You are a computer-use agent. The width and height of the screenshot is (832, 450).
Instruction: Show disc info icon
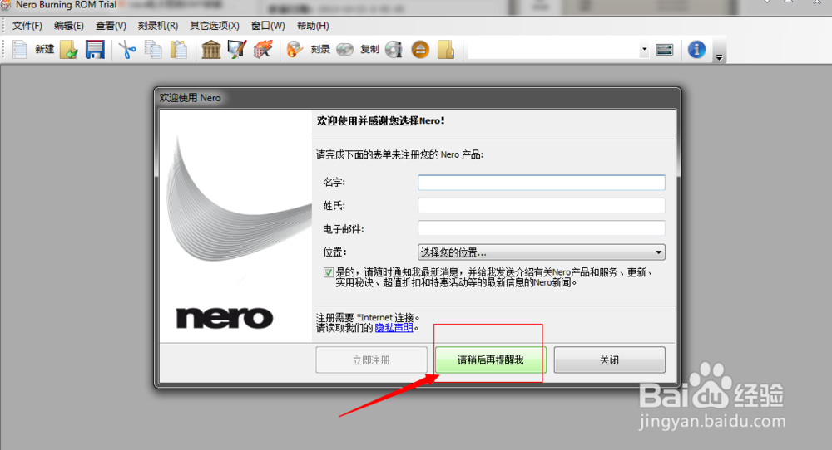coord(394,50)
